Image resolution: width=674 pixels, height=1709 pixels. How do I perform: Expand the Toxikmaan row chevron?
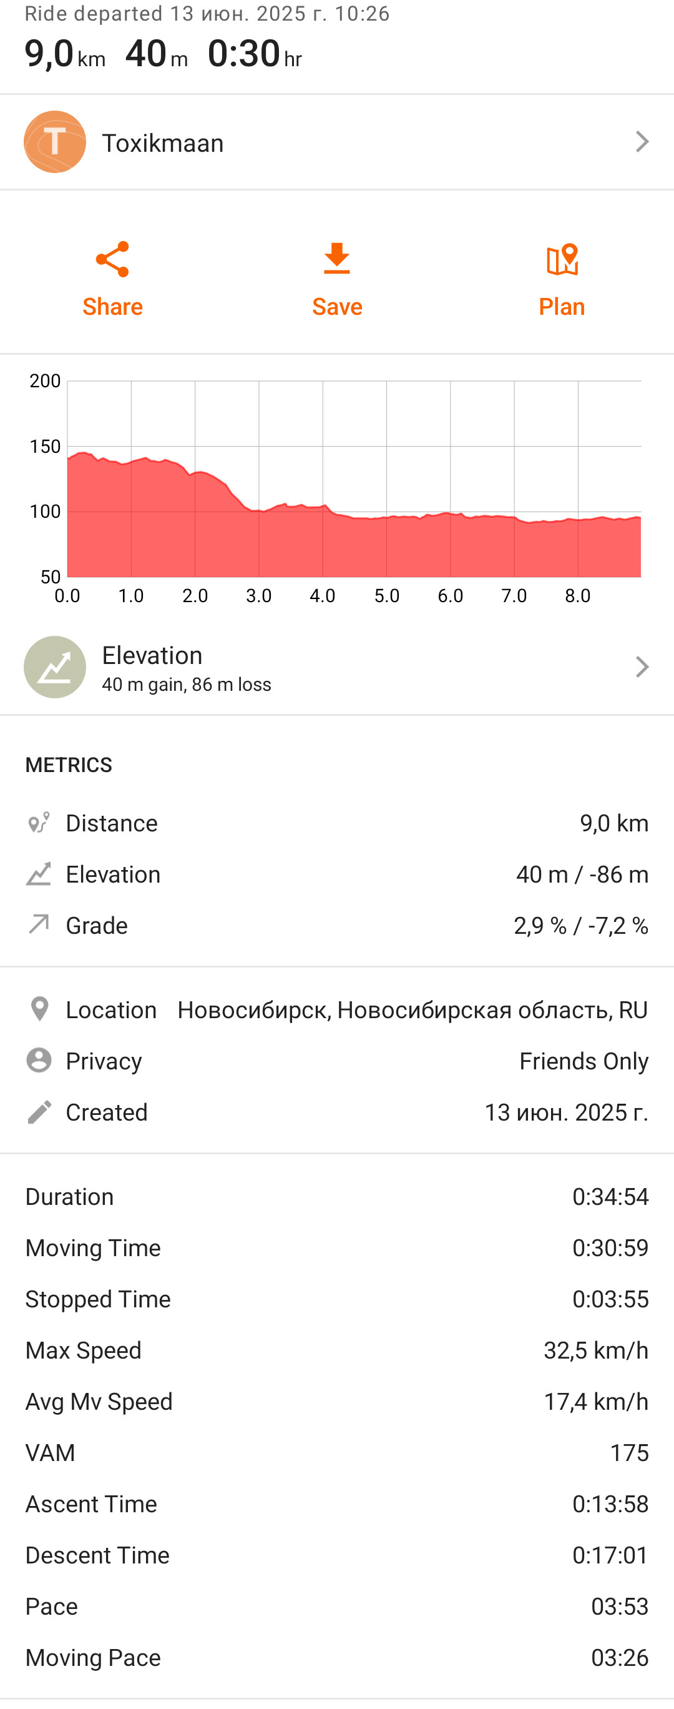[642, 142]
